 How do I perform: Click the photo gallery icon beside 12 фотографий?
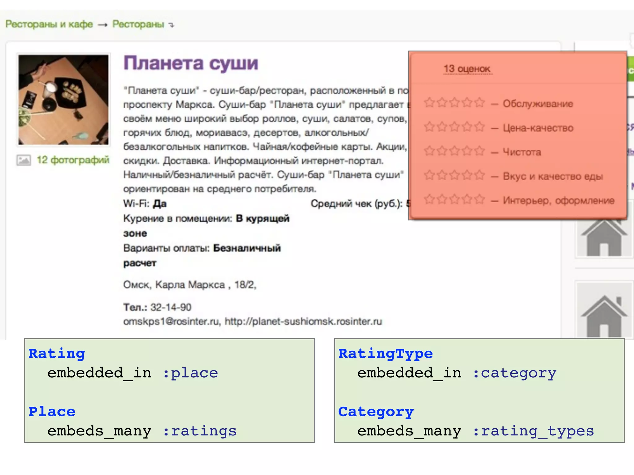(24, 160)
